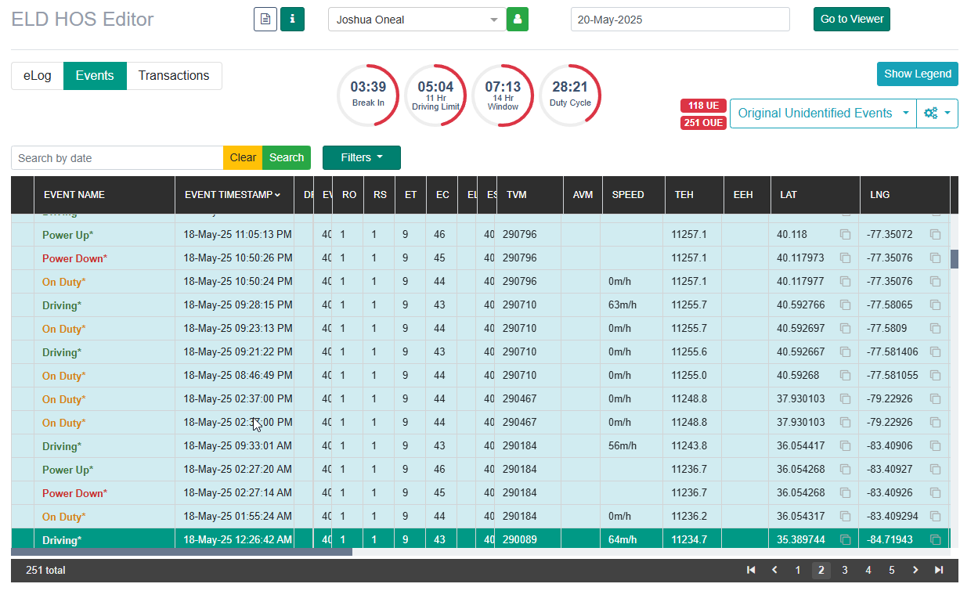This screenshot has height=591, width=960.
Task: Click the horizontal table scrollbar
Action: coord(182,552)
